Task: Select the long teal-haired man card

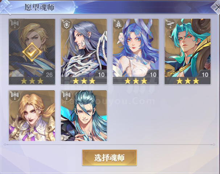Action: pyautogui.click(x=84, y=116)
